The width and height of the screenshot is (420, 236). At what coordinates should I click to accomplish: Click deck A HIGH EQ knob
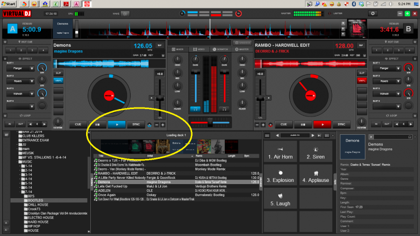[x=177, y=60]
